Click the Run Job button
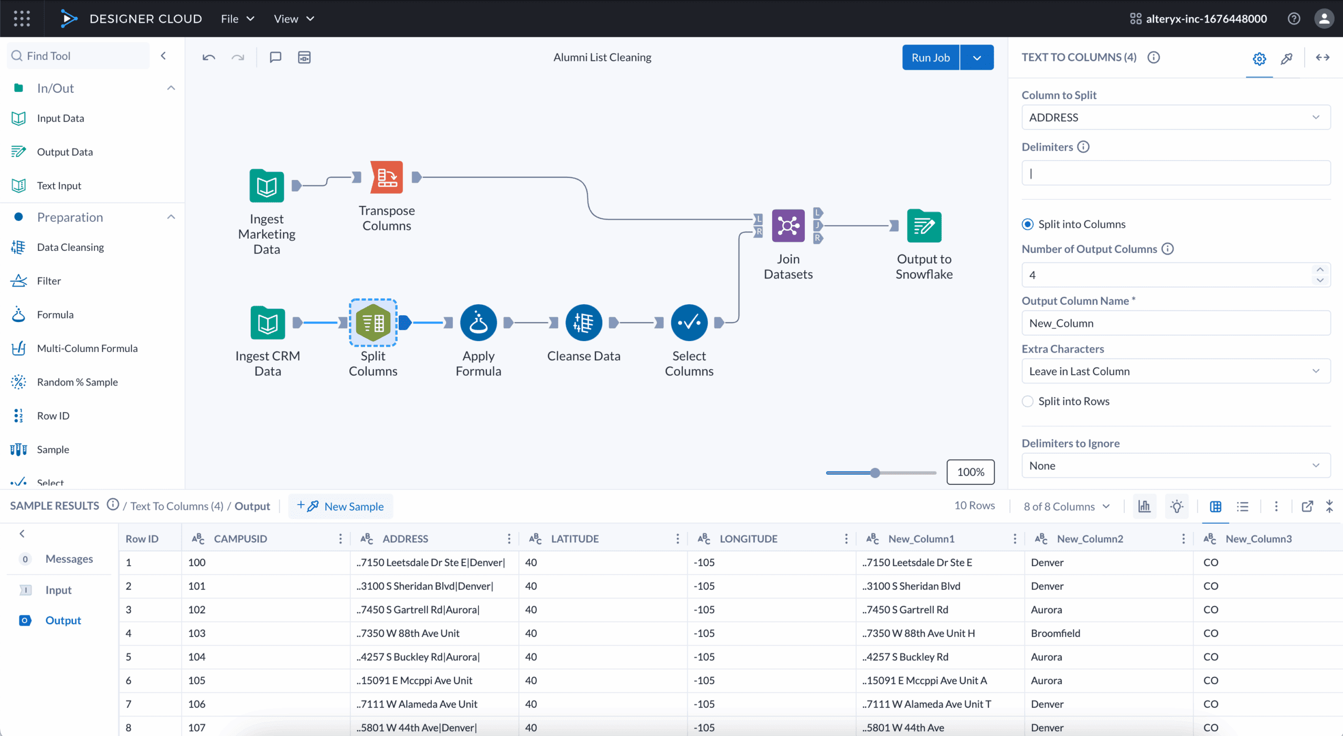 point(930,57)
